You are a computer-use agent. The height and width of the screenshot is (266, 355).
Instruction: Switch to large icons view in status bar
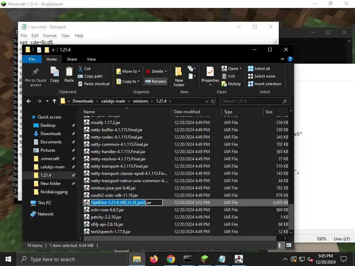[289, 246]
